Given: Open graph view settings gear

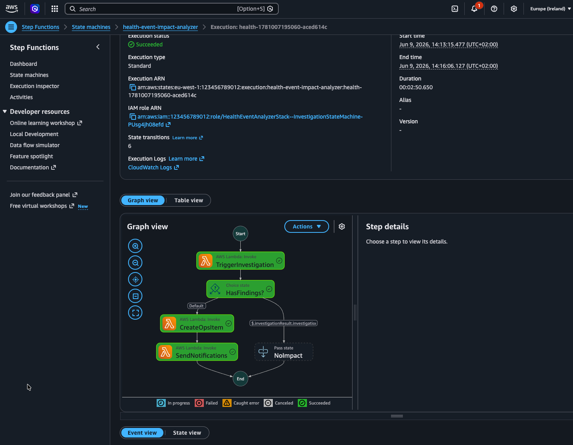Looking at the screenshot, I should [x=342, y=226].
